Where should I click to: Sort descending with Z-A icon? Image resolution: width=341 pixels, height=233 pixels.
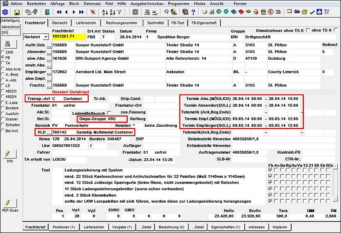(112, 12)
